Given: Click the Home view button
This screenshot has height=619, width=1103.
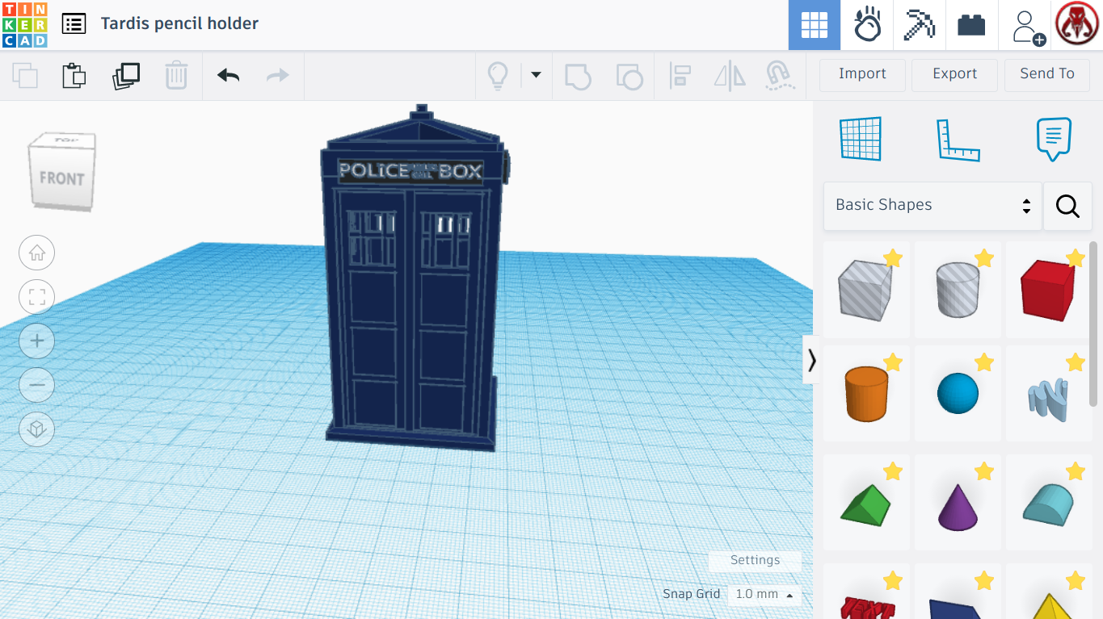Looking at the screenshot, I should 36,253.
